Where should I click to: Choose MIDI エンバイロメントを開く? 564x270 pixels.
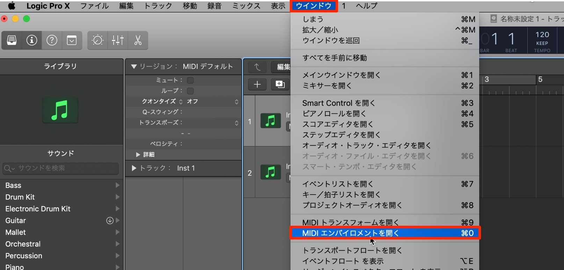click(x=385, y=233)
